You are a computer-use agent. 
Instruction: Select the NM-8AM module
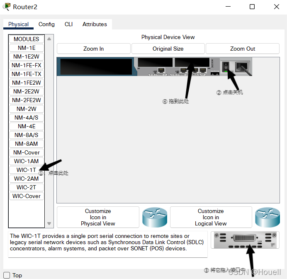tap(27, 144)
